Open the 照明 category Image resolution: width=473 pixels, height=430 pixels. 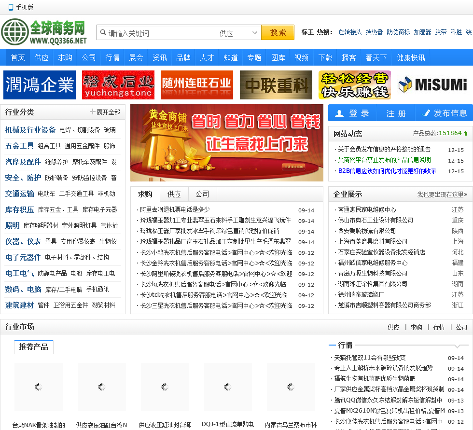pos(12,225)
